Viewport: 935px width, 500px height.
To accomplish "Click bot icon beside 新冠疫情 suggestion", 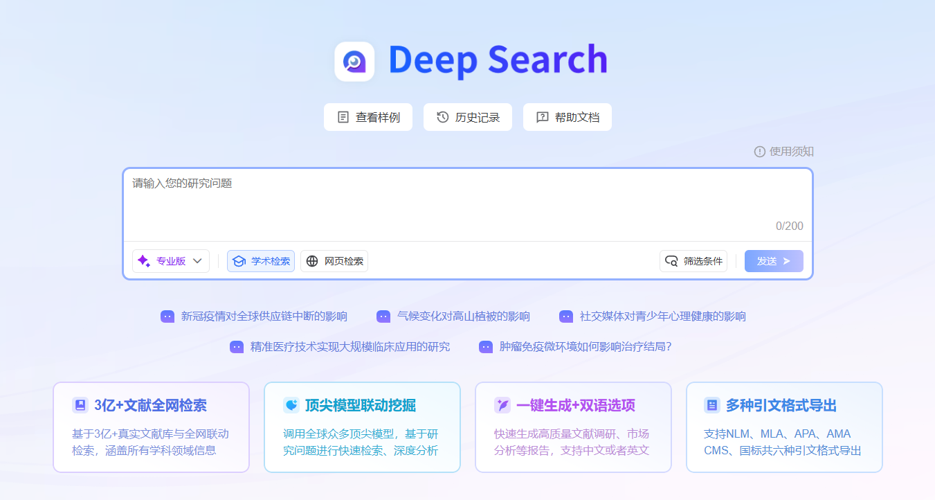I will point(167,316).
